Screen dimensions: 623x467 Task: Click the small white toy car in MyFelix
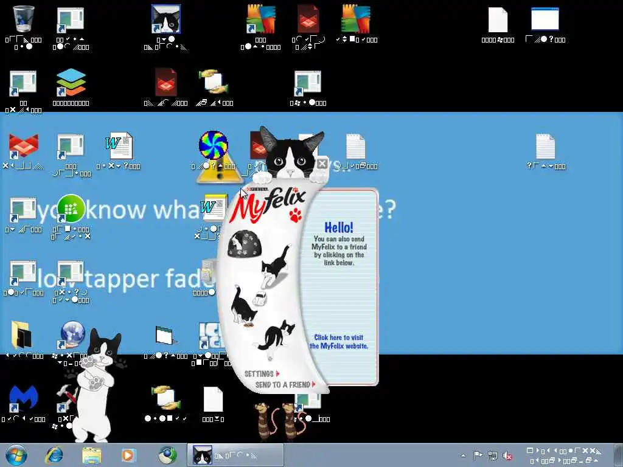tap(260, 298)
